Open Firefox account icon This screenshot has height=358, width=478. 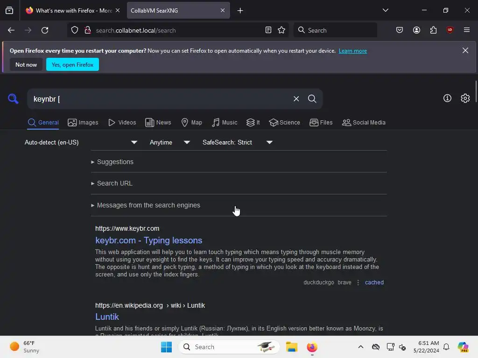pos(416,30)
